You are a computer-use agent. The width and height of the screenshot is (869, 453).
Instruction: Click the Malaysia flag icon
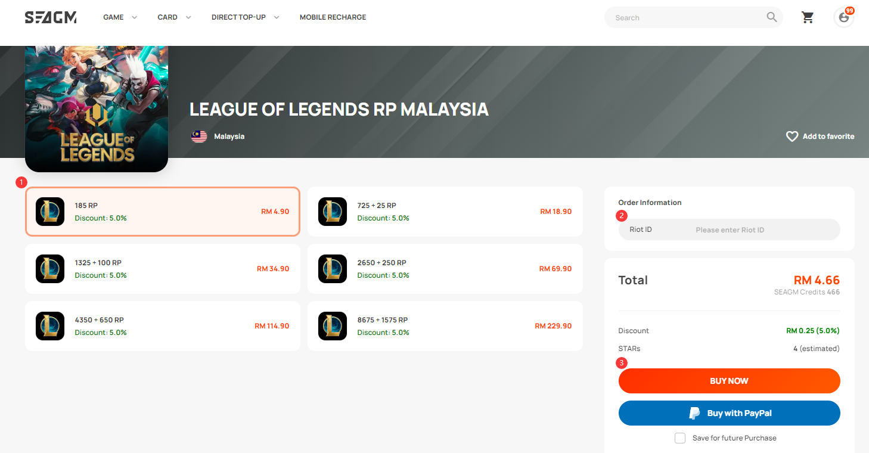pos(199,136)
